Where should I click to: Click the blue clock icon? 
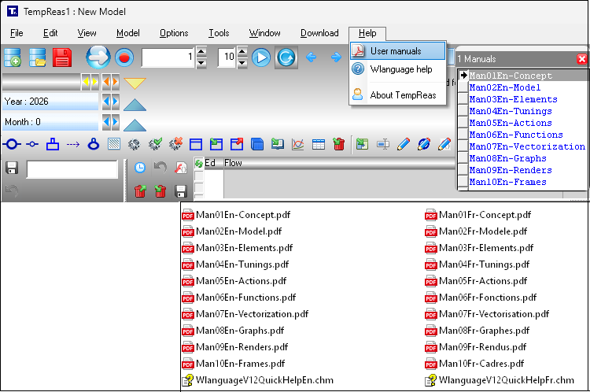[140, 168]
